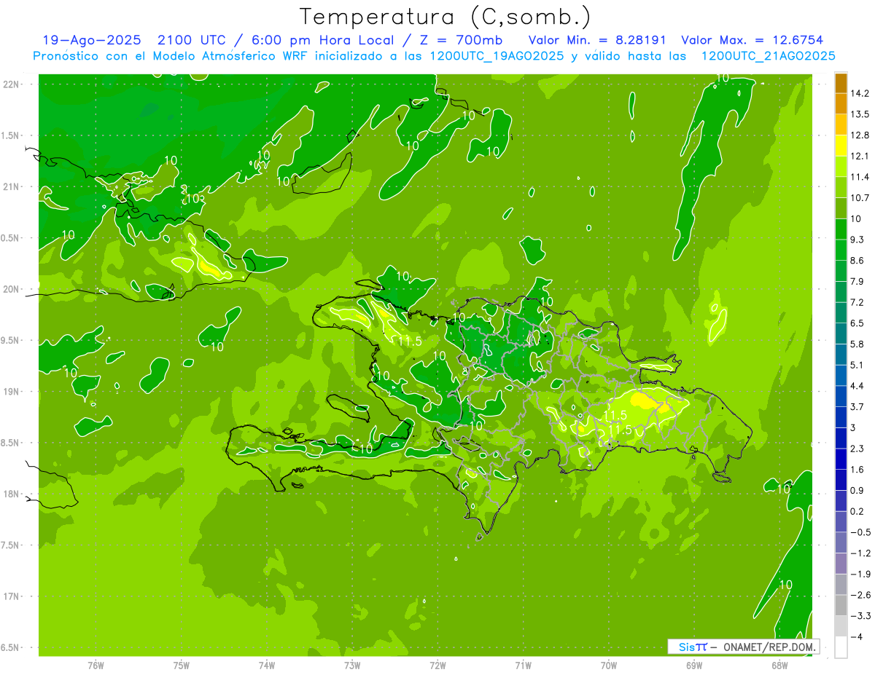Click the -4 colorbar label
The height and width of the screenshot is (675, 875).
856,636
